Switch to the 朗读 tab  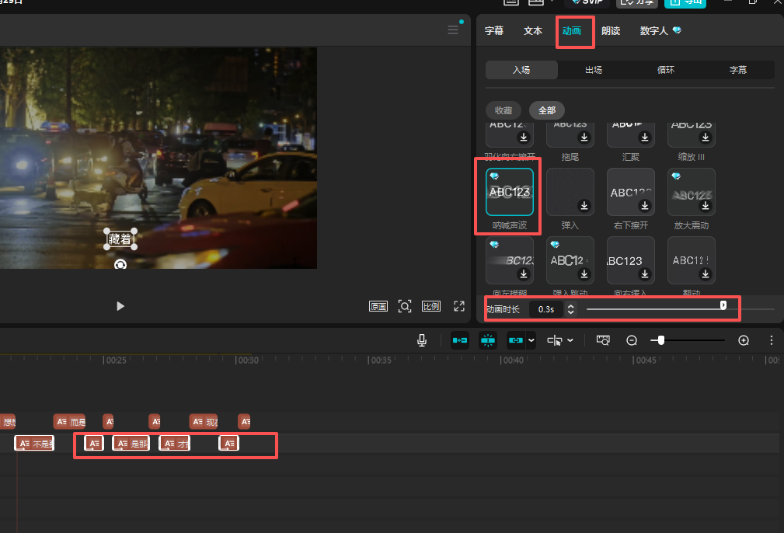611,31
